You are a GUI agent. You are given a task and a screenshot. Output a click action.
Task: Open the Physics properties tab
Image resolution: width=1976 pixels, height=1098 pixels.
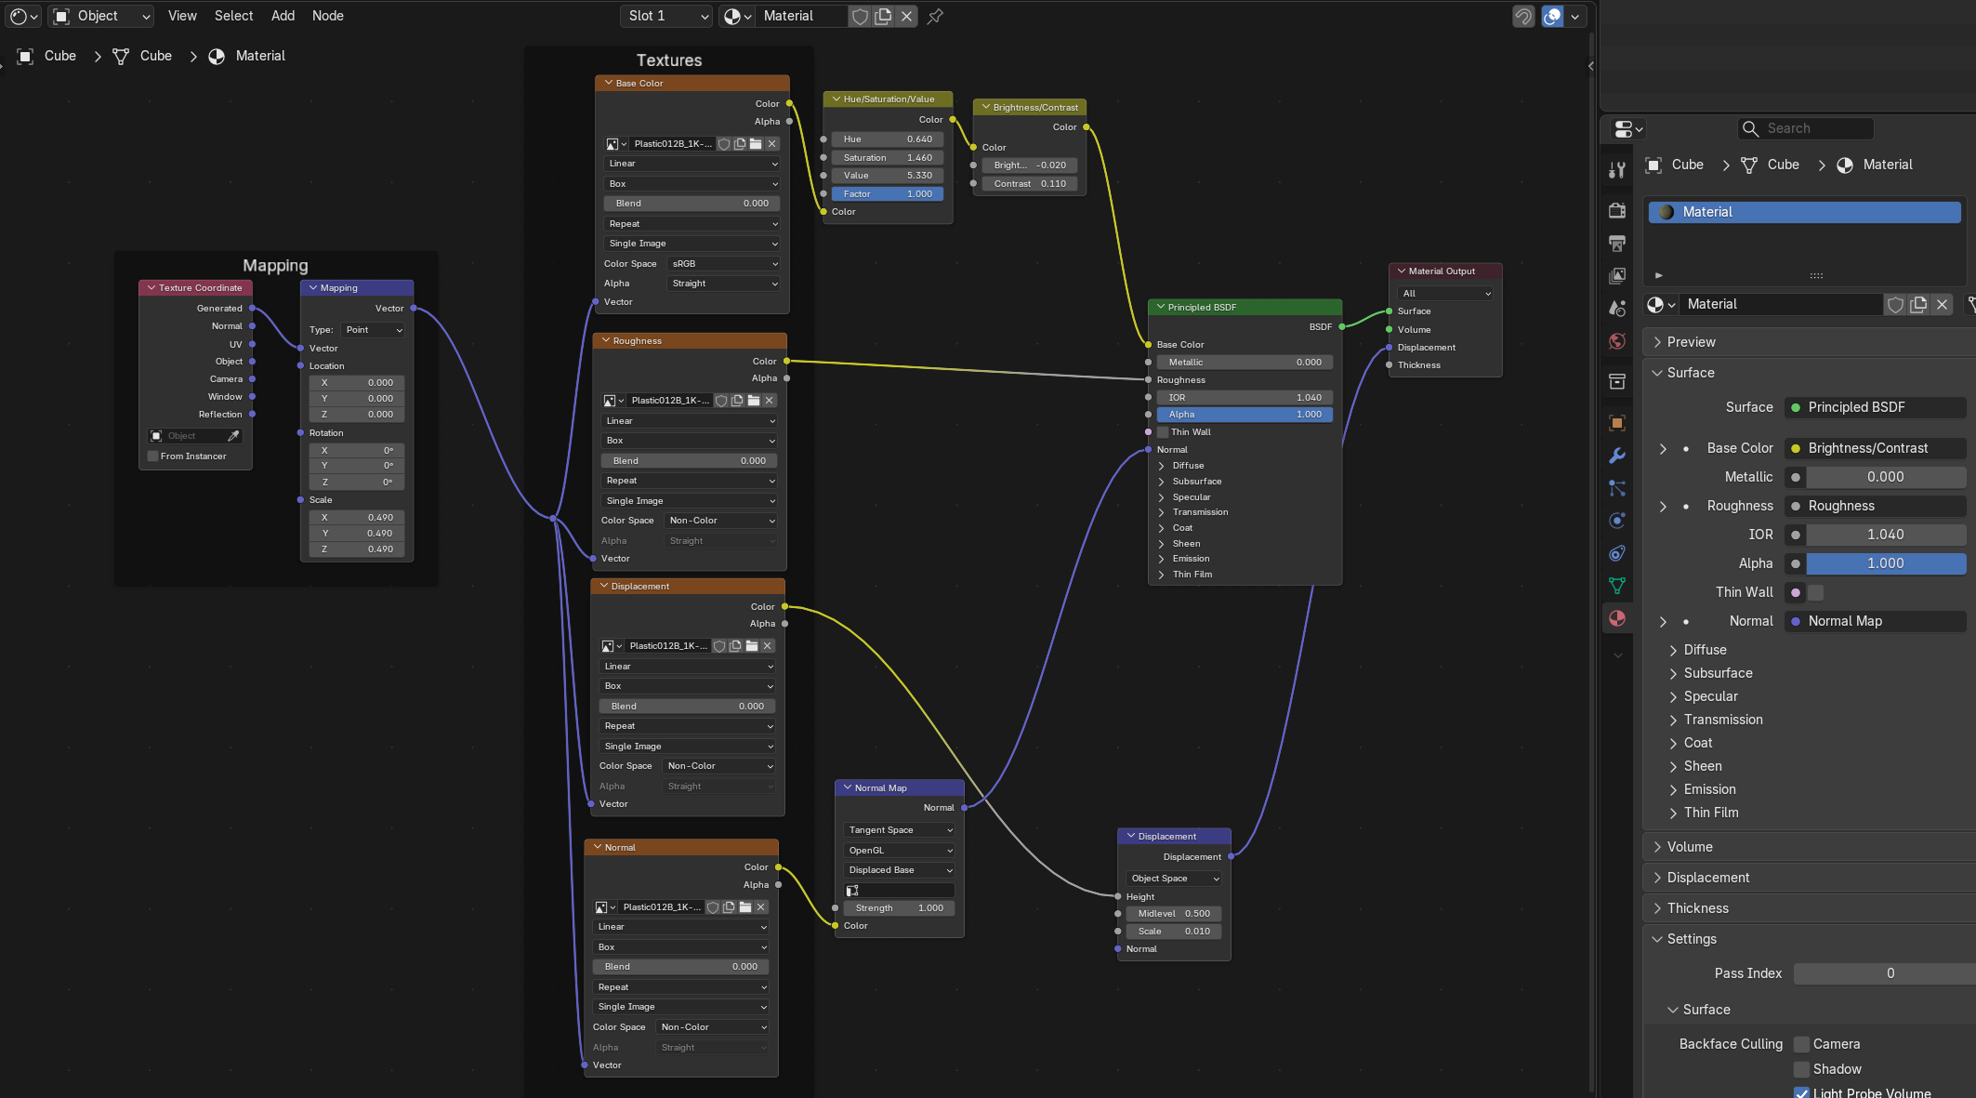click(x=1617, y=521)
